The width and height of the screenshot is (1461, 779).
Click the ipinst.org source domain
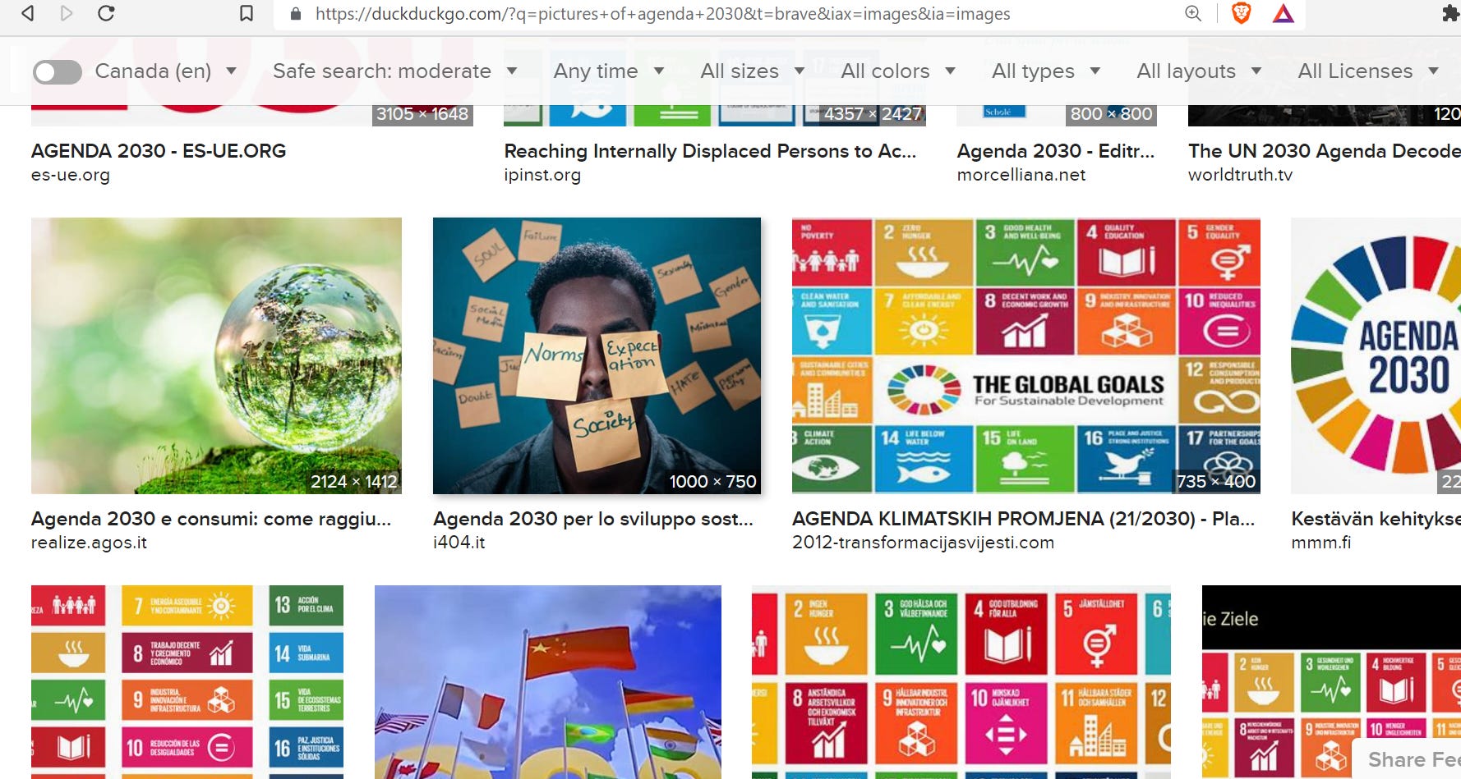[542, 175]
